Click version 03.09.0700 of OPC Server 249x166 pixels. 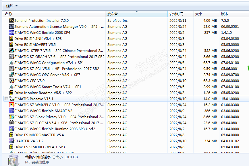[230, 75]
